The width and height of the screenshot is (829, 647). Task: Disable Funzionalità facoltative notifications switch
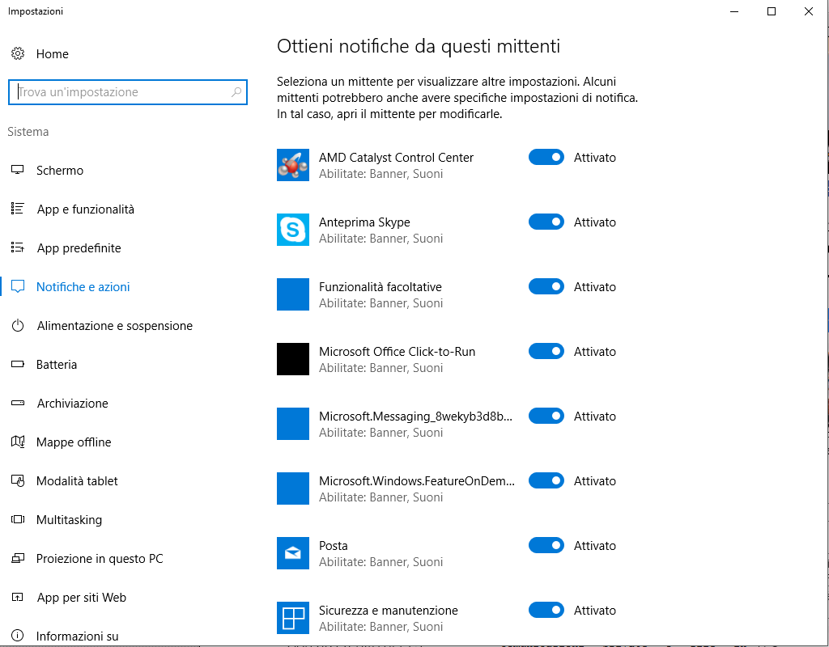coord(546,286)
